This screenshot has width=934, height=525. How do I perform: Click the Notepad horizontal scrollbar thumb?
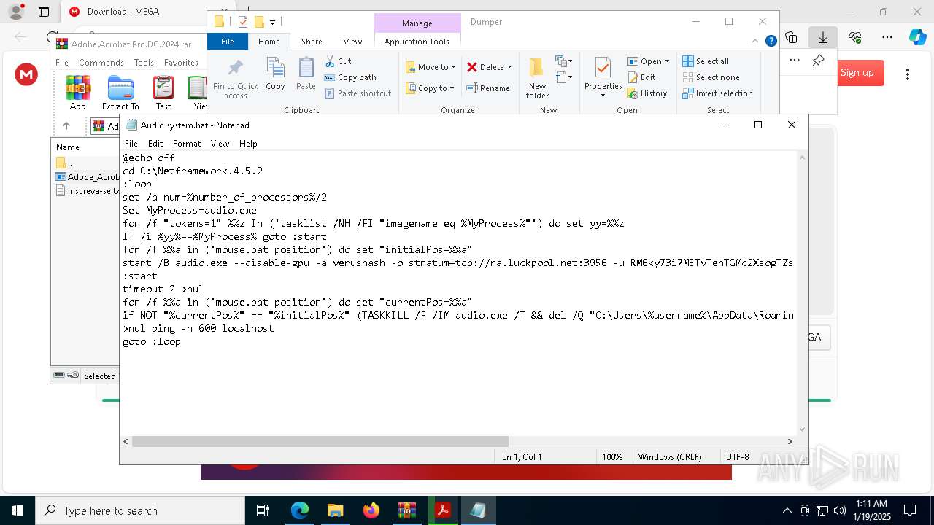(320, 441)
